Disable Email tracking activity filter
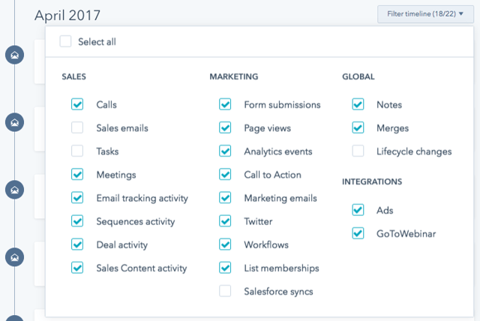This screenshot has width=480, height=321. coord(77,198)
